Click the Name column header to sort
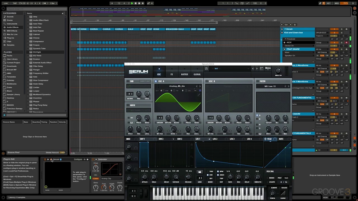 45,13
